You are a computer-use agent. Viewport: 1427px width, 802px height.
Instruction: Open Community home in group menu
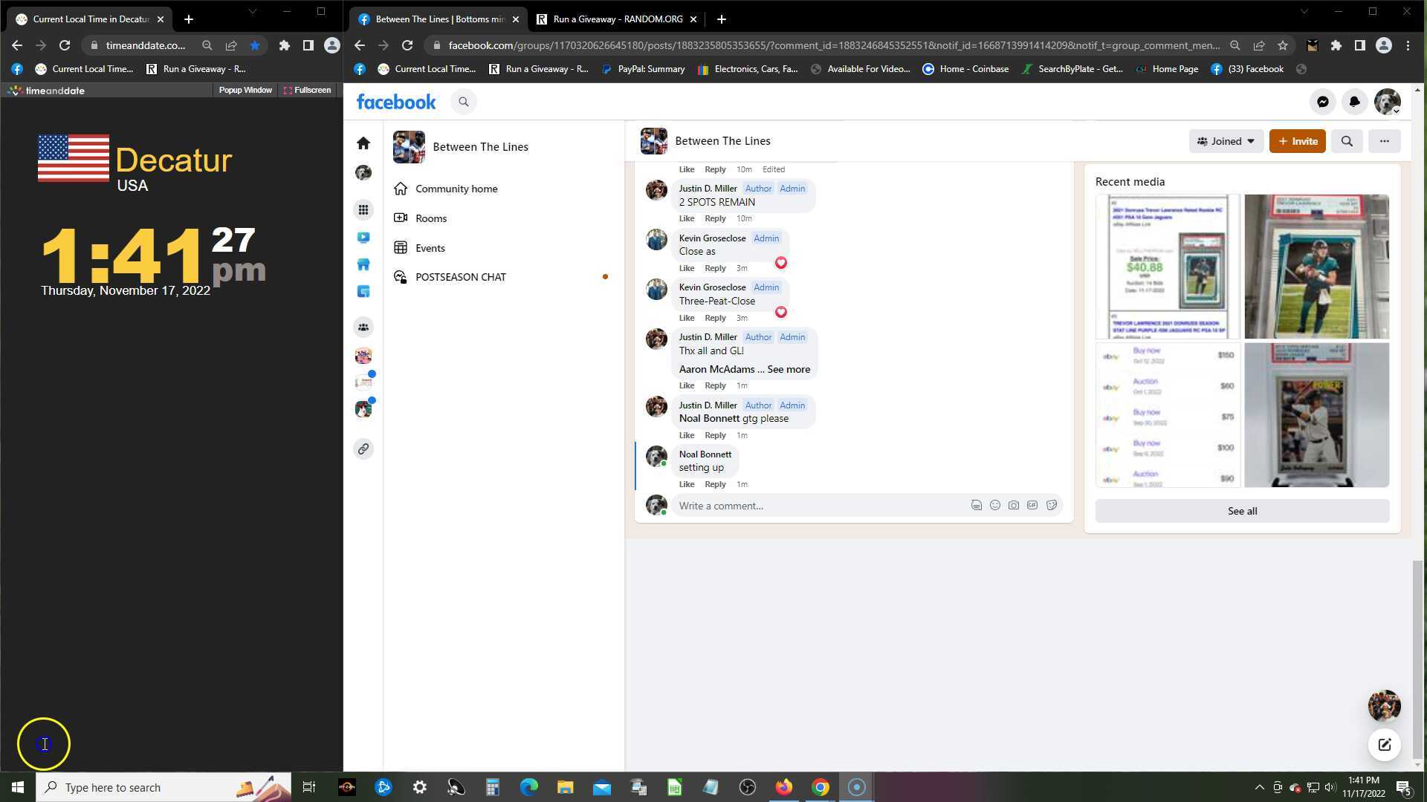tap(456, 189)
